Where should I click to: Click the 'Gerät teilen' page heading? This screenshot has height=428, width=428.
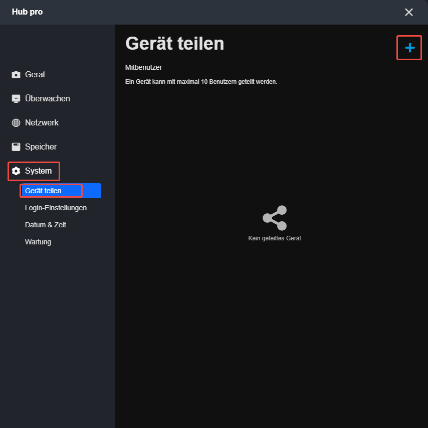point(175,44)
